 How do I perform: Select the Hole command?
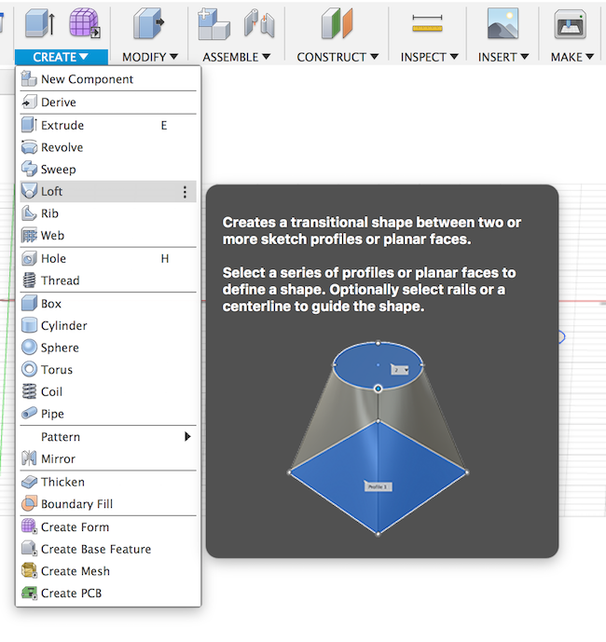click(x=108, y=258)
